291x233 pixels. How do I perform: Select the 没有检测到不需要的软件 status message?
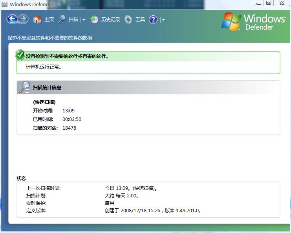coord(67,56)
